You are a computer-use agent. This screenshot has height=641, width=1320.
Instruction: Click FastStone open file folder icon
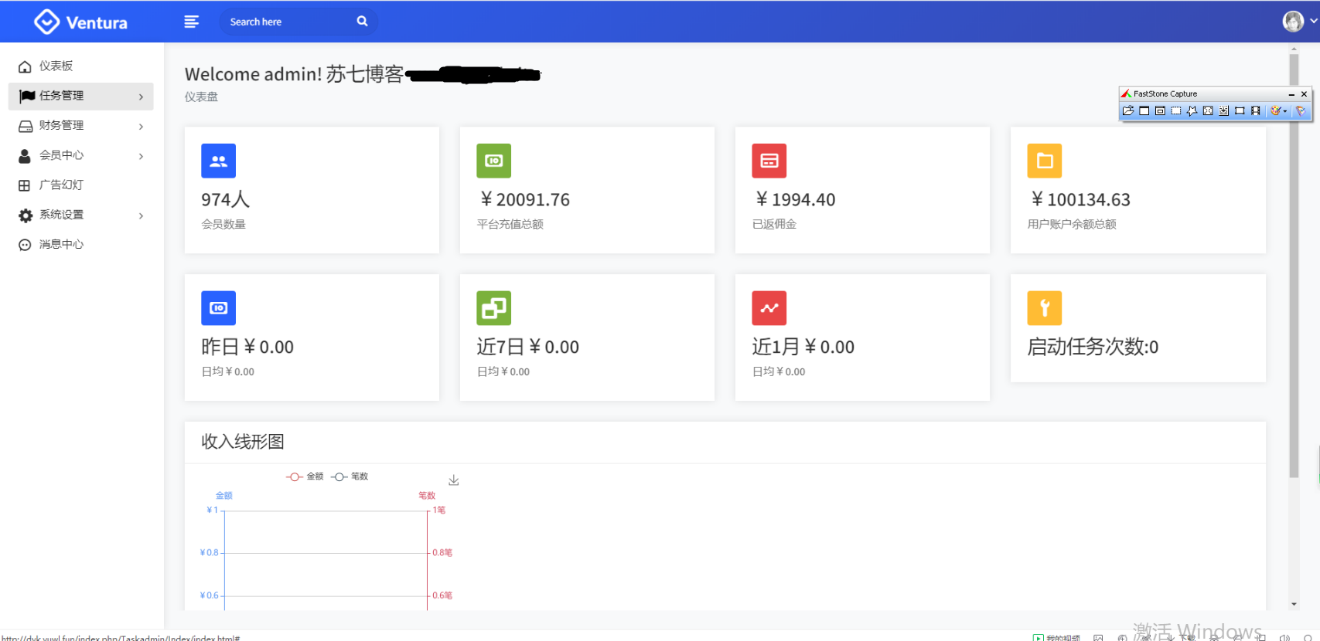[1128, 111]
